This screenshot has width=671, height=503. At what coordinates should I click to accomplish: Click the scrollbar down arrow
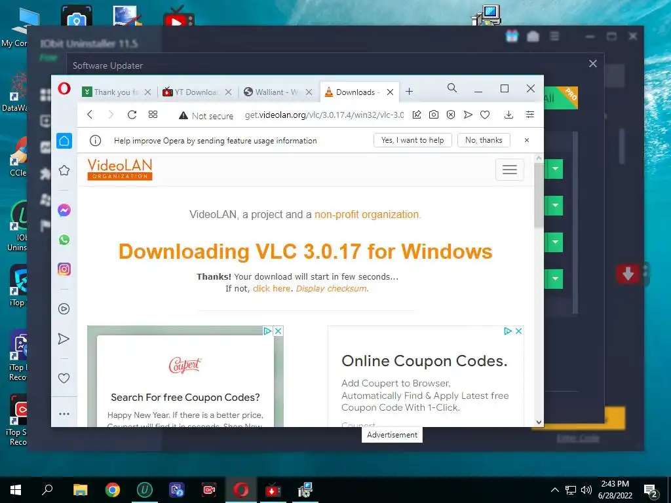[x=539, y=422]
